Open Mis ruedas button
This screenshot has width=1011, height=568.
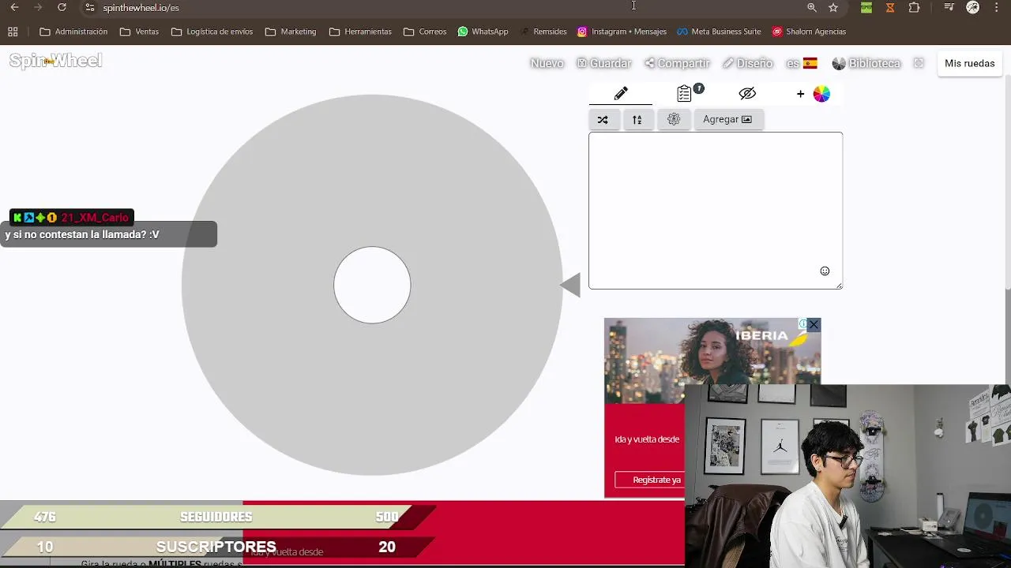coord(969,63)
